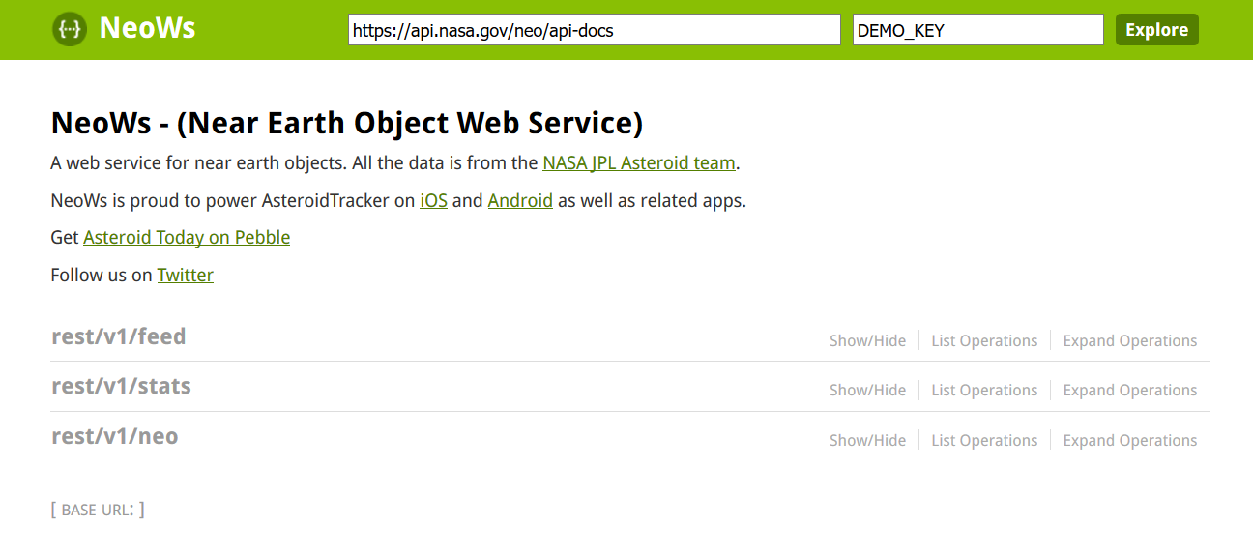Click the NeoWs header title
Screen dimensions: 1253x555
tap(147, 28)
